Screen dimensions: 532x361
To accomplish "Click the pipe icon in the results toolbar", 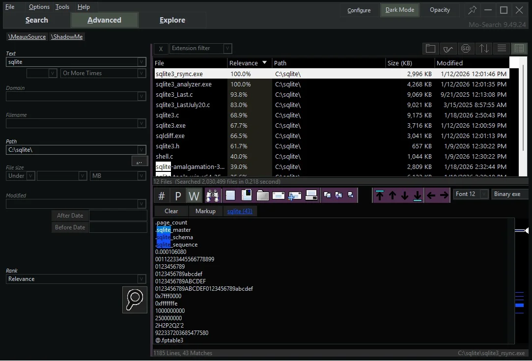I will [x=448, y=48].
